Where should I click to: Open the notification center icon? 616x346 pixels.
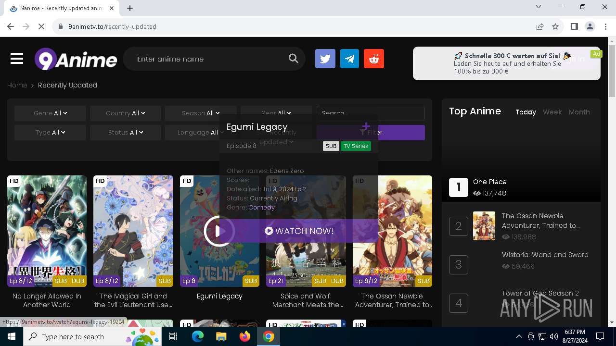[600, 336]
